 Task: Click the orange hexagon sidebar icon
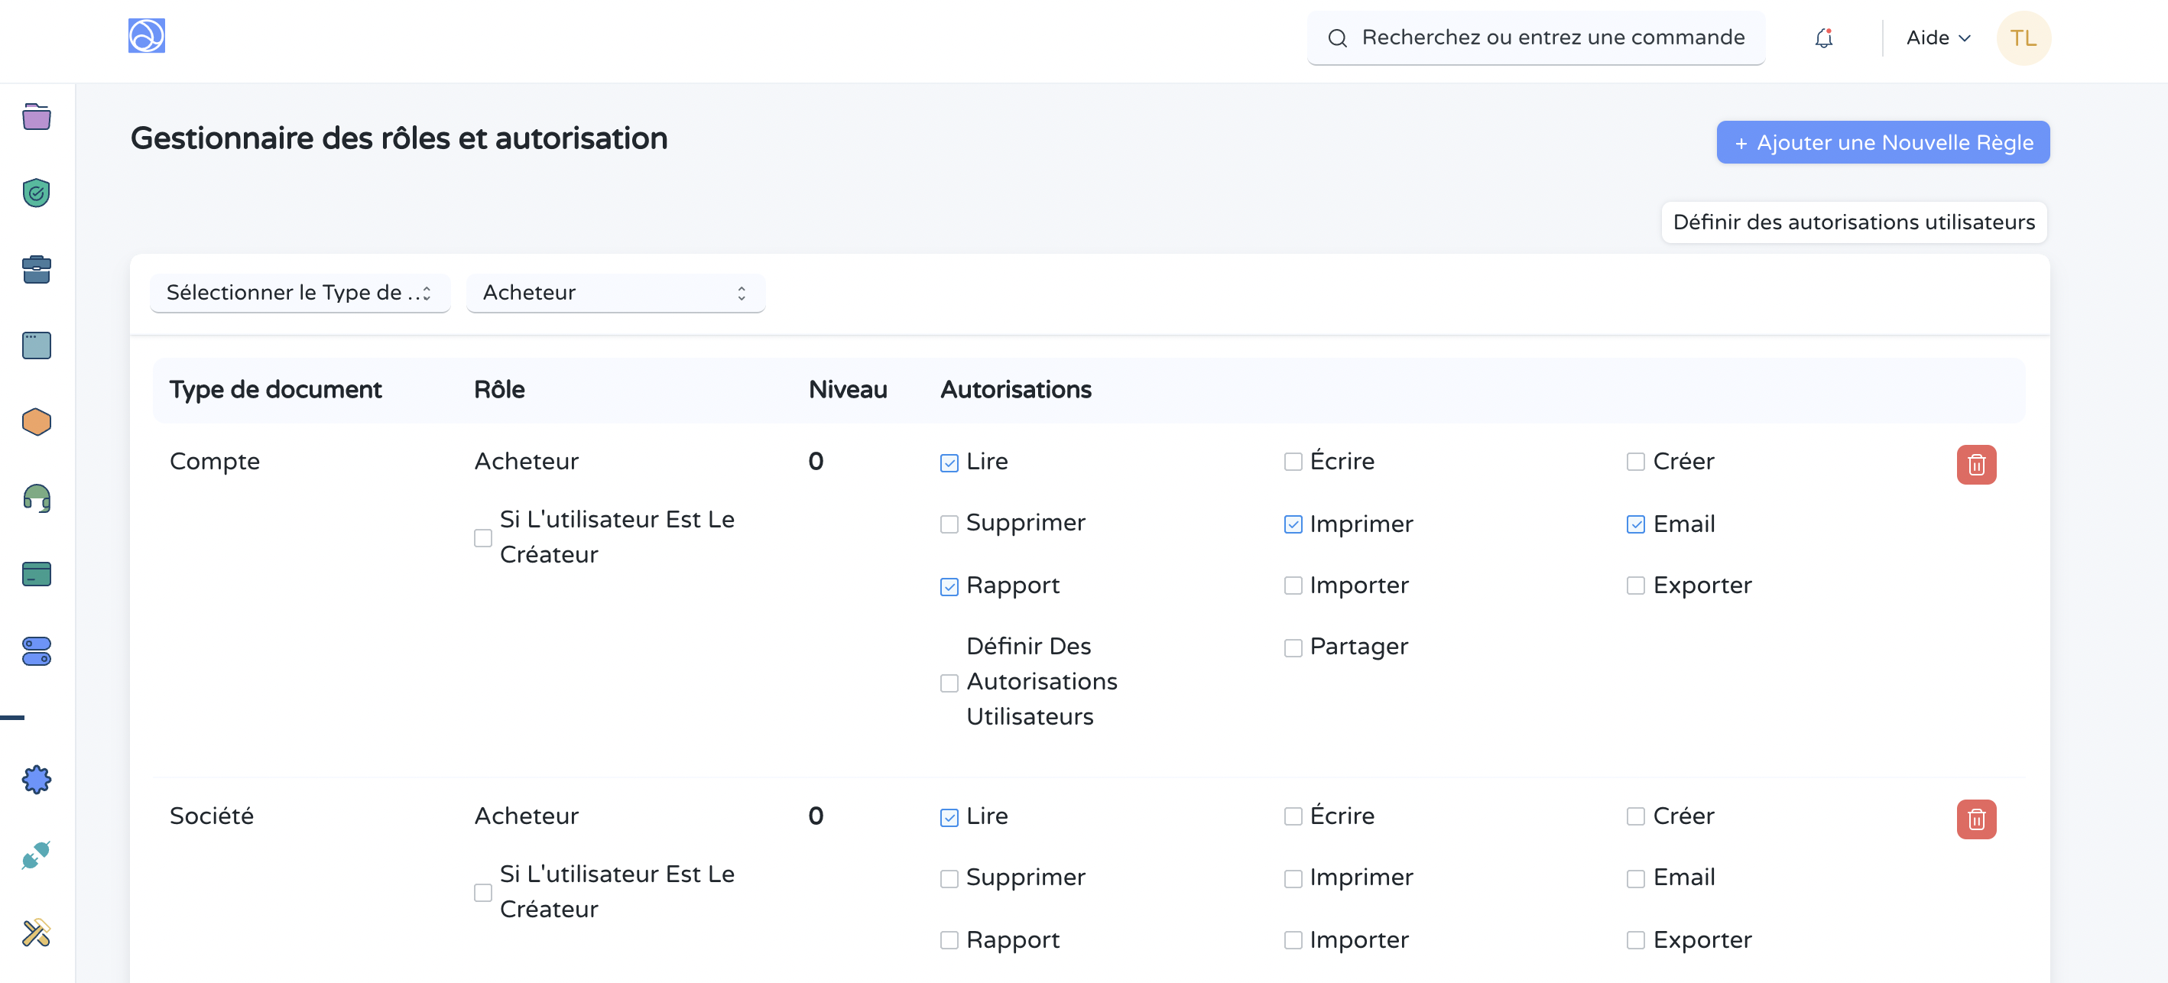pos(35,422)
